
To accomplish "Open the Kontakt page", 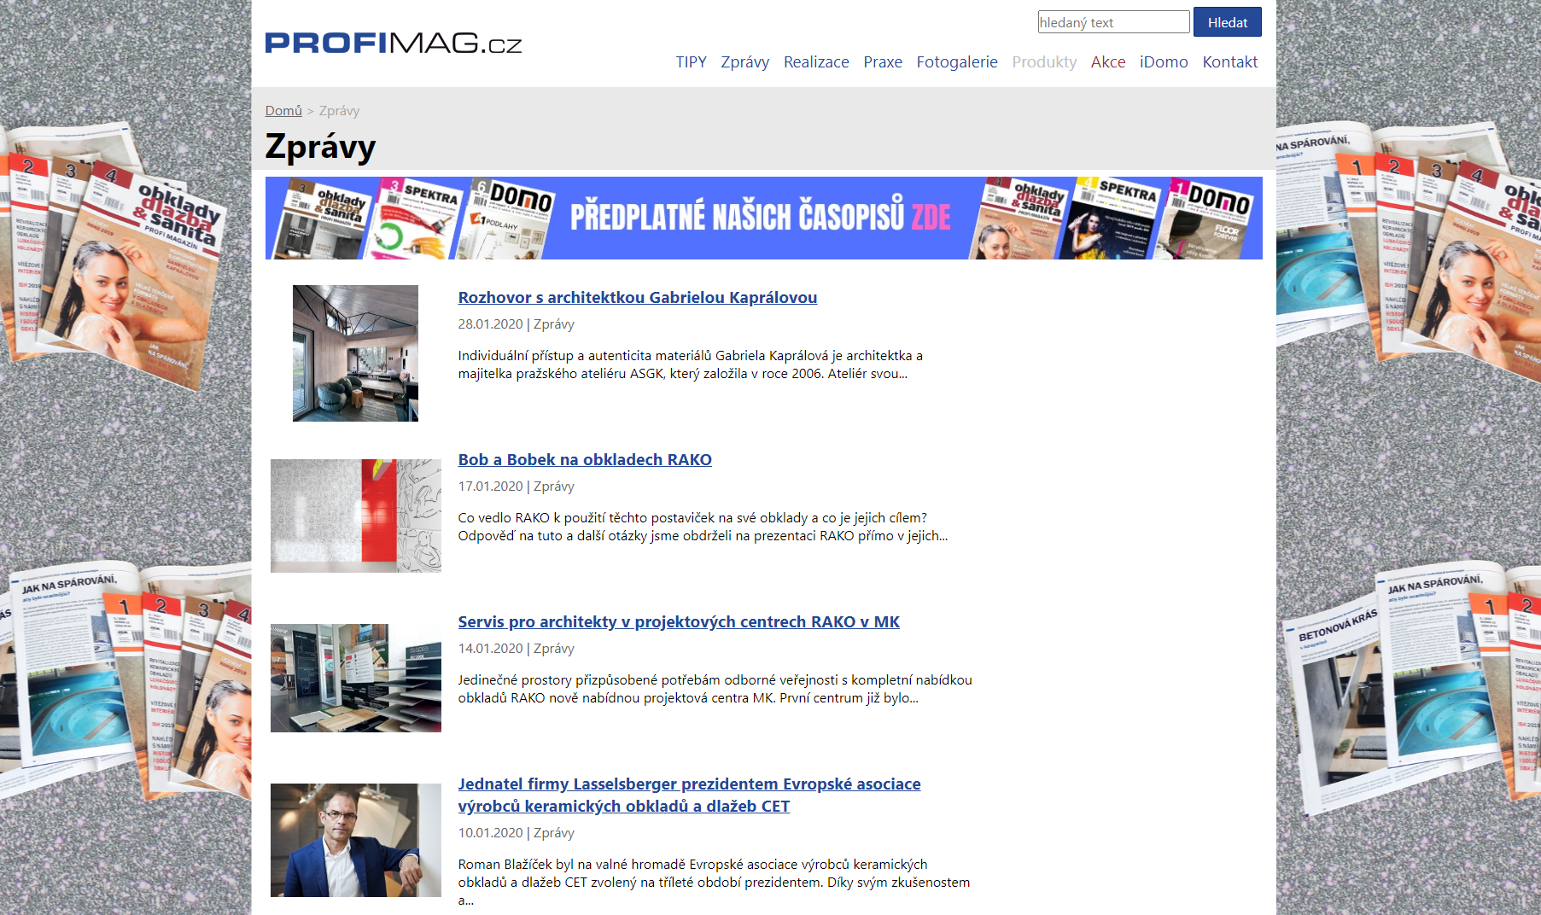I will coord(1229,62).
